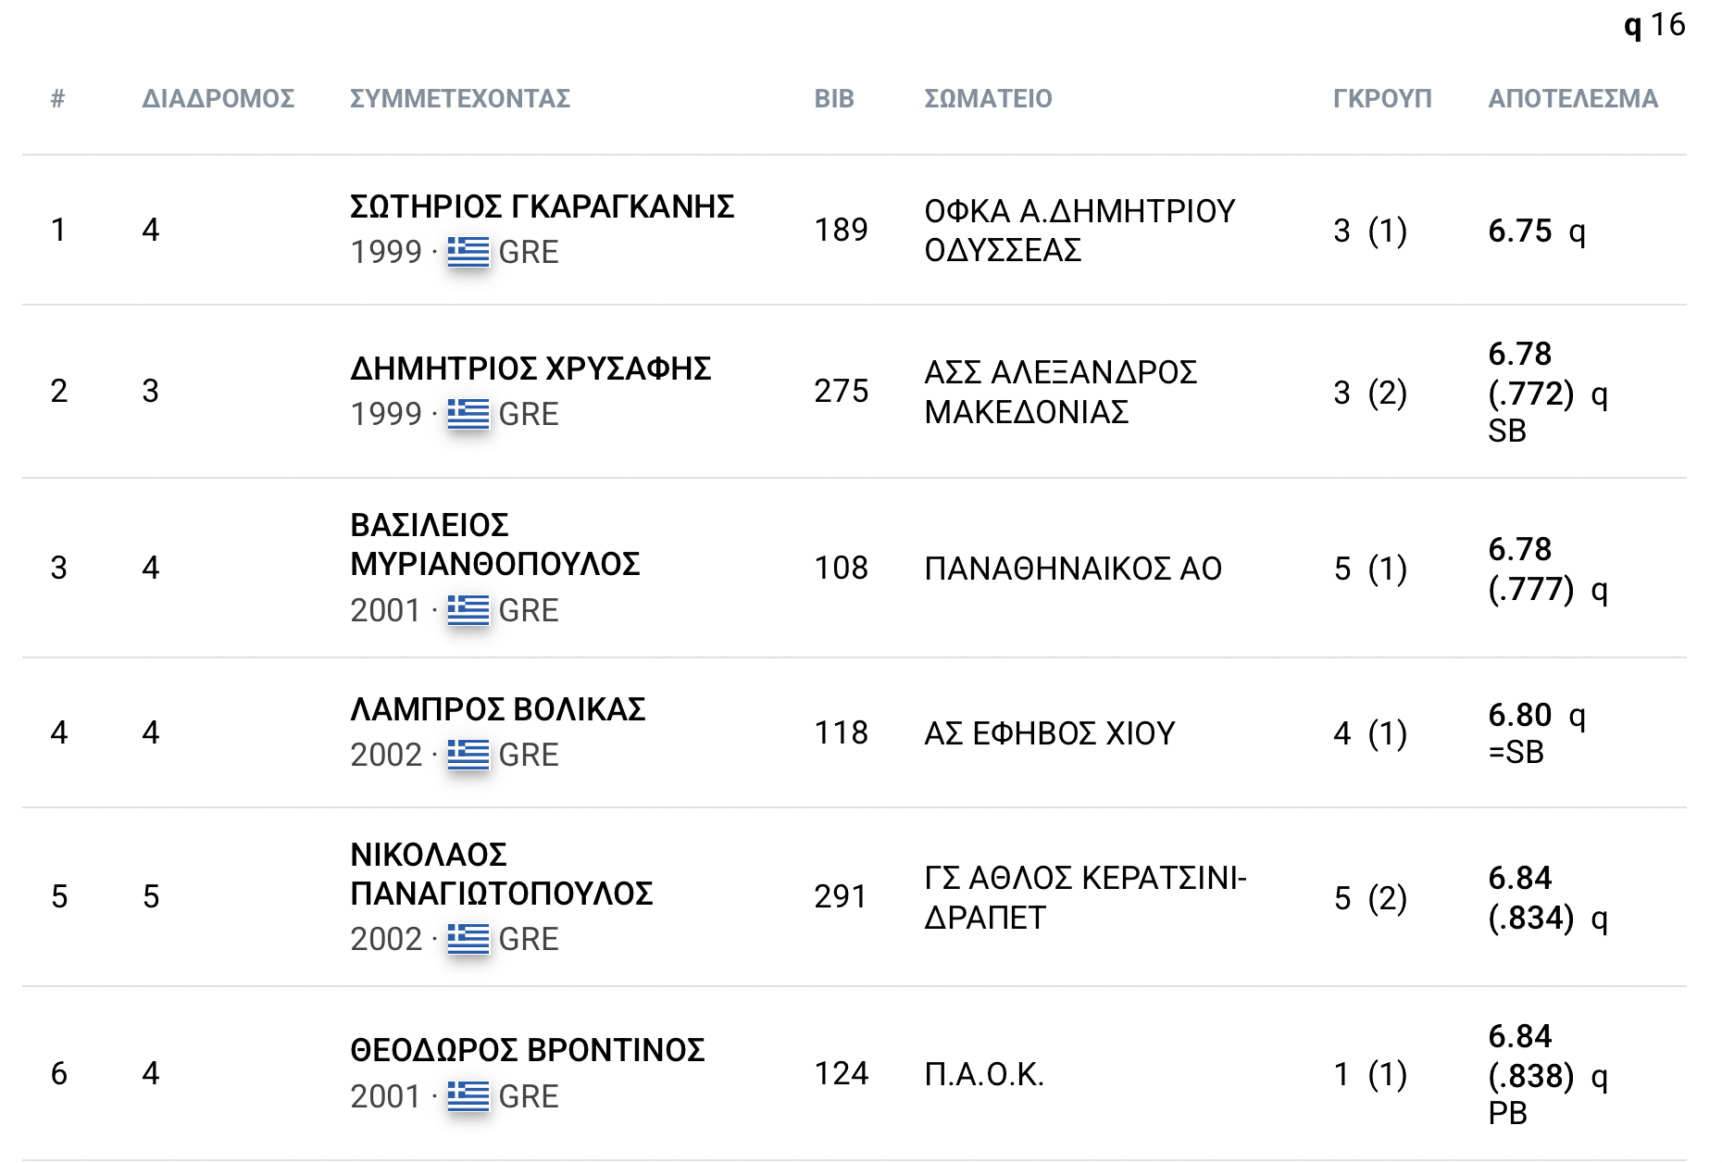Click Greek flag icon for ΘΕΟΔΩΡΟΣ ΒΡΟΝΤΙΝΟΣ
The width and height of the screenshot is (1722, 1163).
point(468,1095)
